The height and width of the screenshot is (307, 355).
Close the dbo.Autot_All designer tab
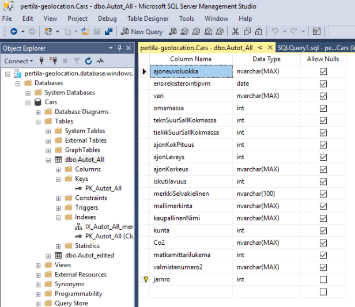270,47
